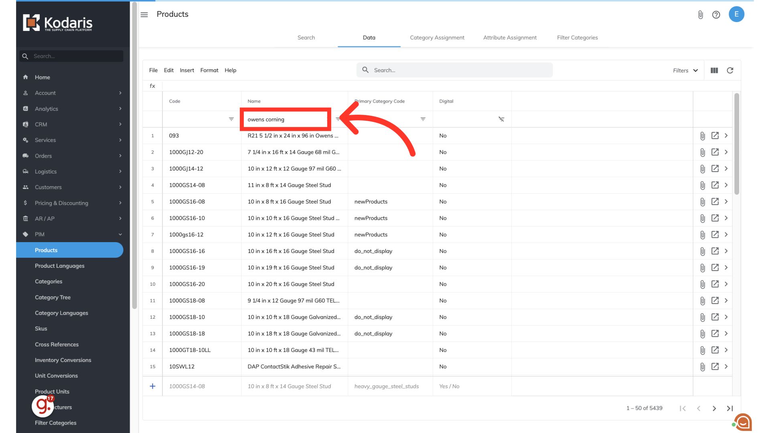Click attachment icon for row 1000GJ12-20
The image size is (770, 433).
pyautogui.click(x=702, y=152)
